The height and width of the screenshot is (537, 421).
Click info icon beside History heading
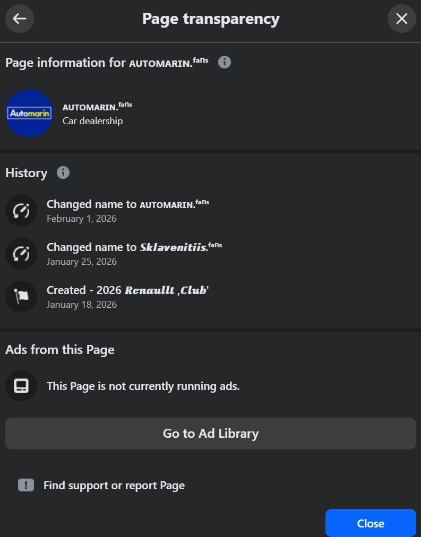click(x=63, y=172)
